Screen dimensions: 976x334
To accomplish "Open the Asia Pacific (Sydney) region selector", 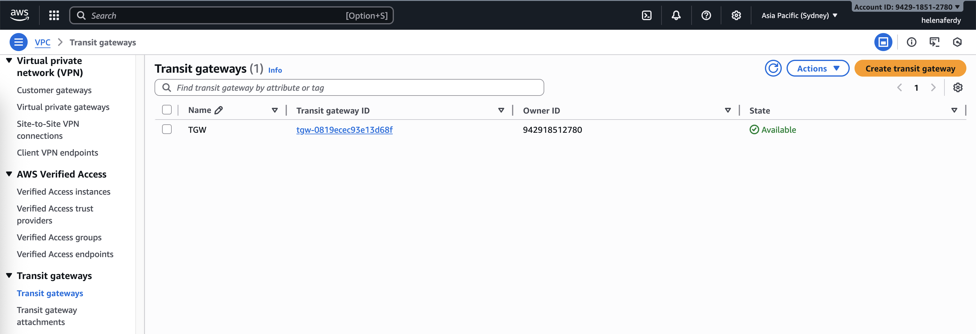I will [x=799, y=16].
